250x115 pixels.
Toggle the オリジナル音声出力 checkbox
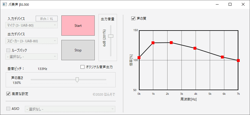(x=82, y=67)
